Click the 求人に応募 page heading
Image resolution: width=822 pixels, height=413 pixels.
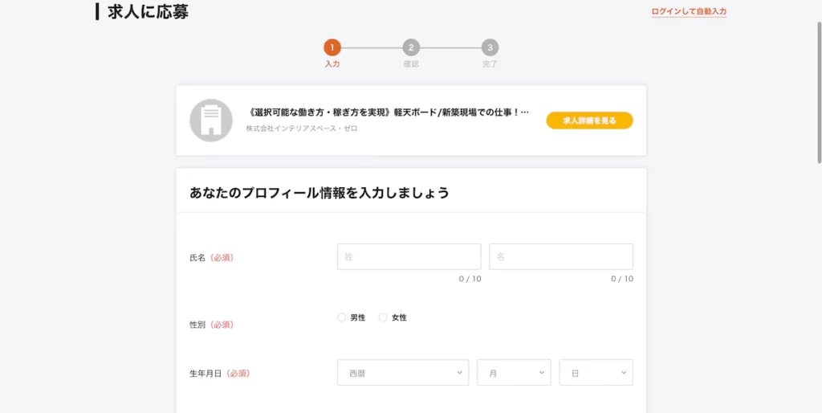click(x=148, y=12)
